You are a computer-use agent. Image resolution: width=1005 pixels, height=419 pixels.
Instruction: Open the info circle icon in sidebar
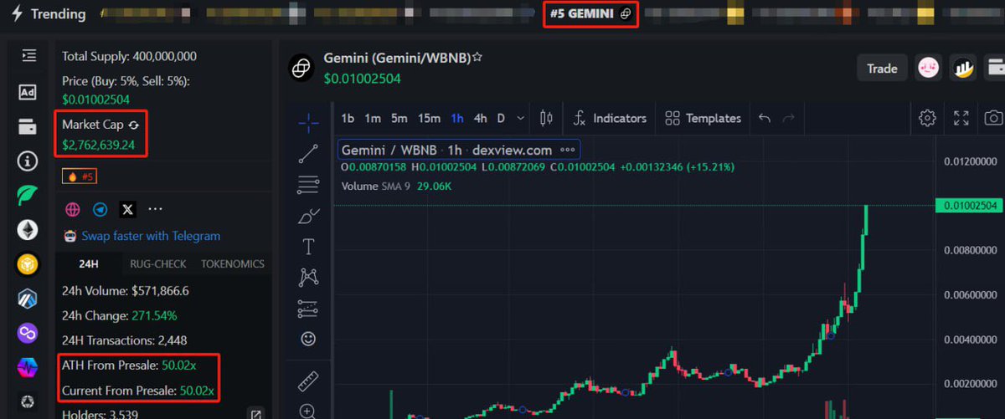click(x=28, y=161)
